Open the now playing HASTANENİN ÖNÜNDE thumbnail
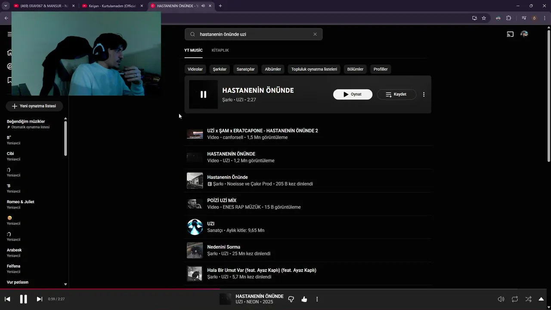The width and height of the screenshot is (551, 310). [225, 299]
